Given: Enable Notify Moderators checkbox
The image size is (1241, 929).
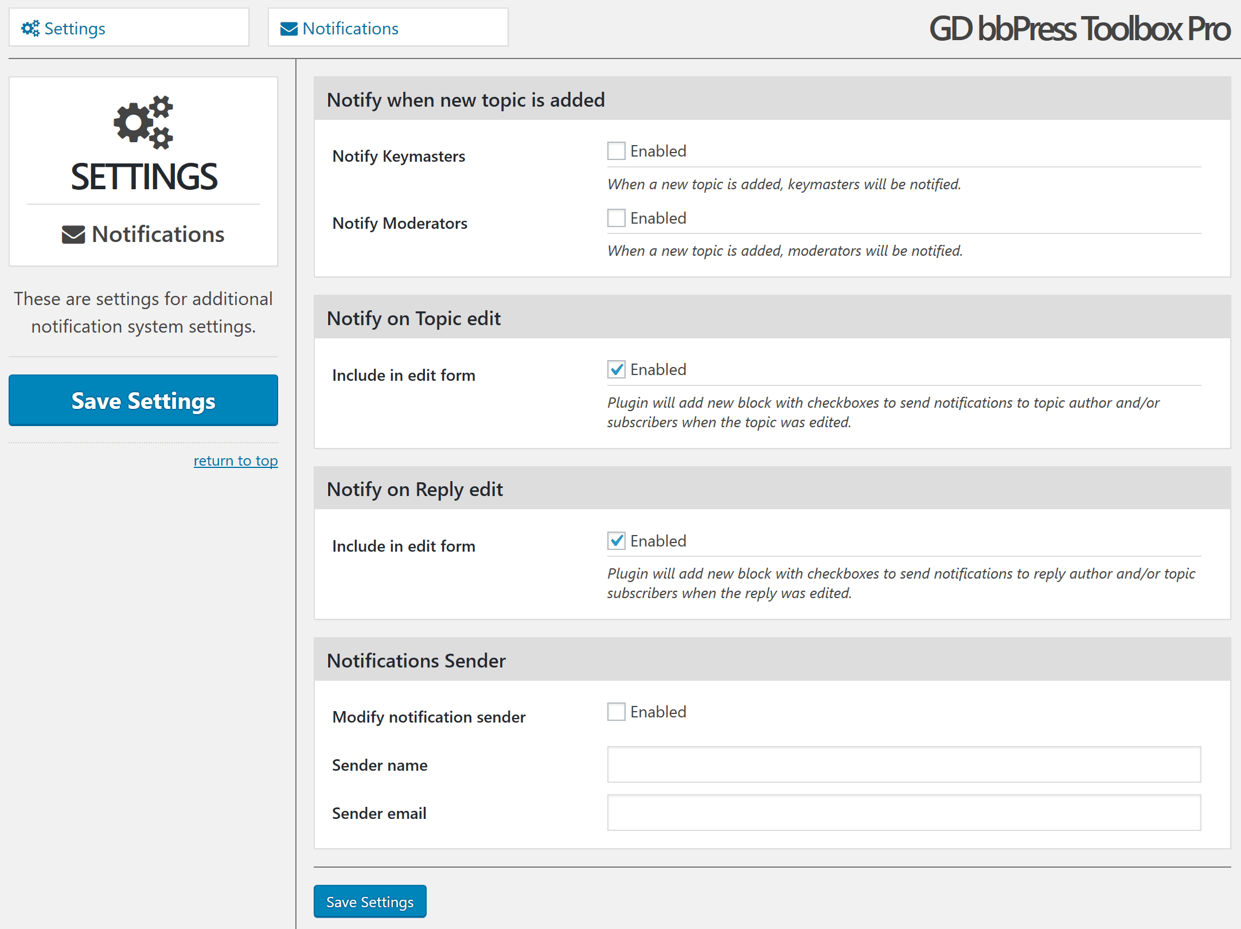Looking at the screenshot, I should [616, 218].
